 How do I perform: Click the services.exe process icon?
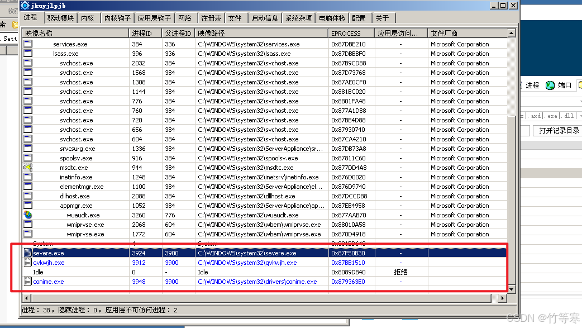pos(28,44)
